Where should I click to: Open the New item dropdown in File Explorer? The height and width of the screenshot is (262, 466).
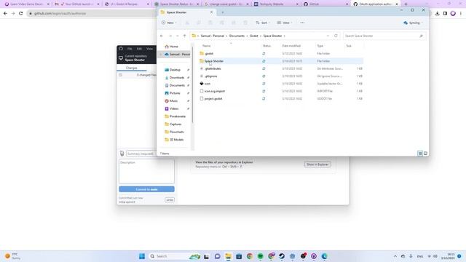point(169,23)
